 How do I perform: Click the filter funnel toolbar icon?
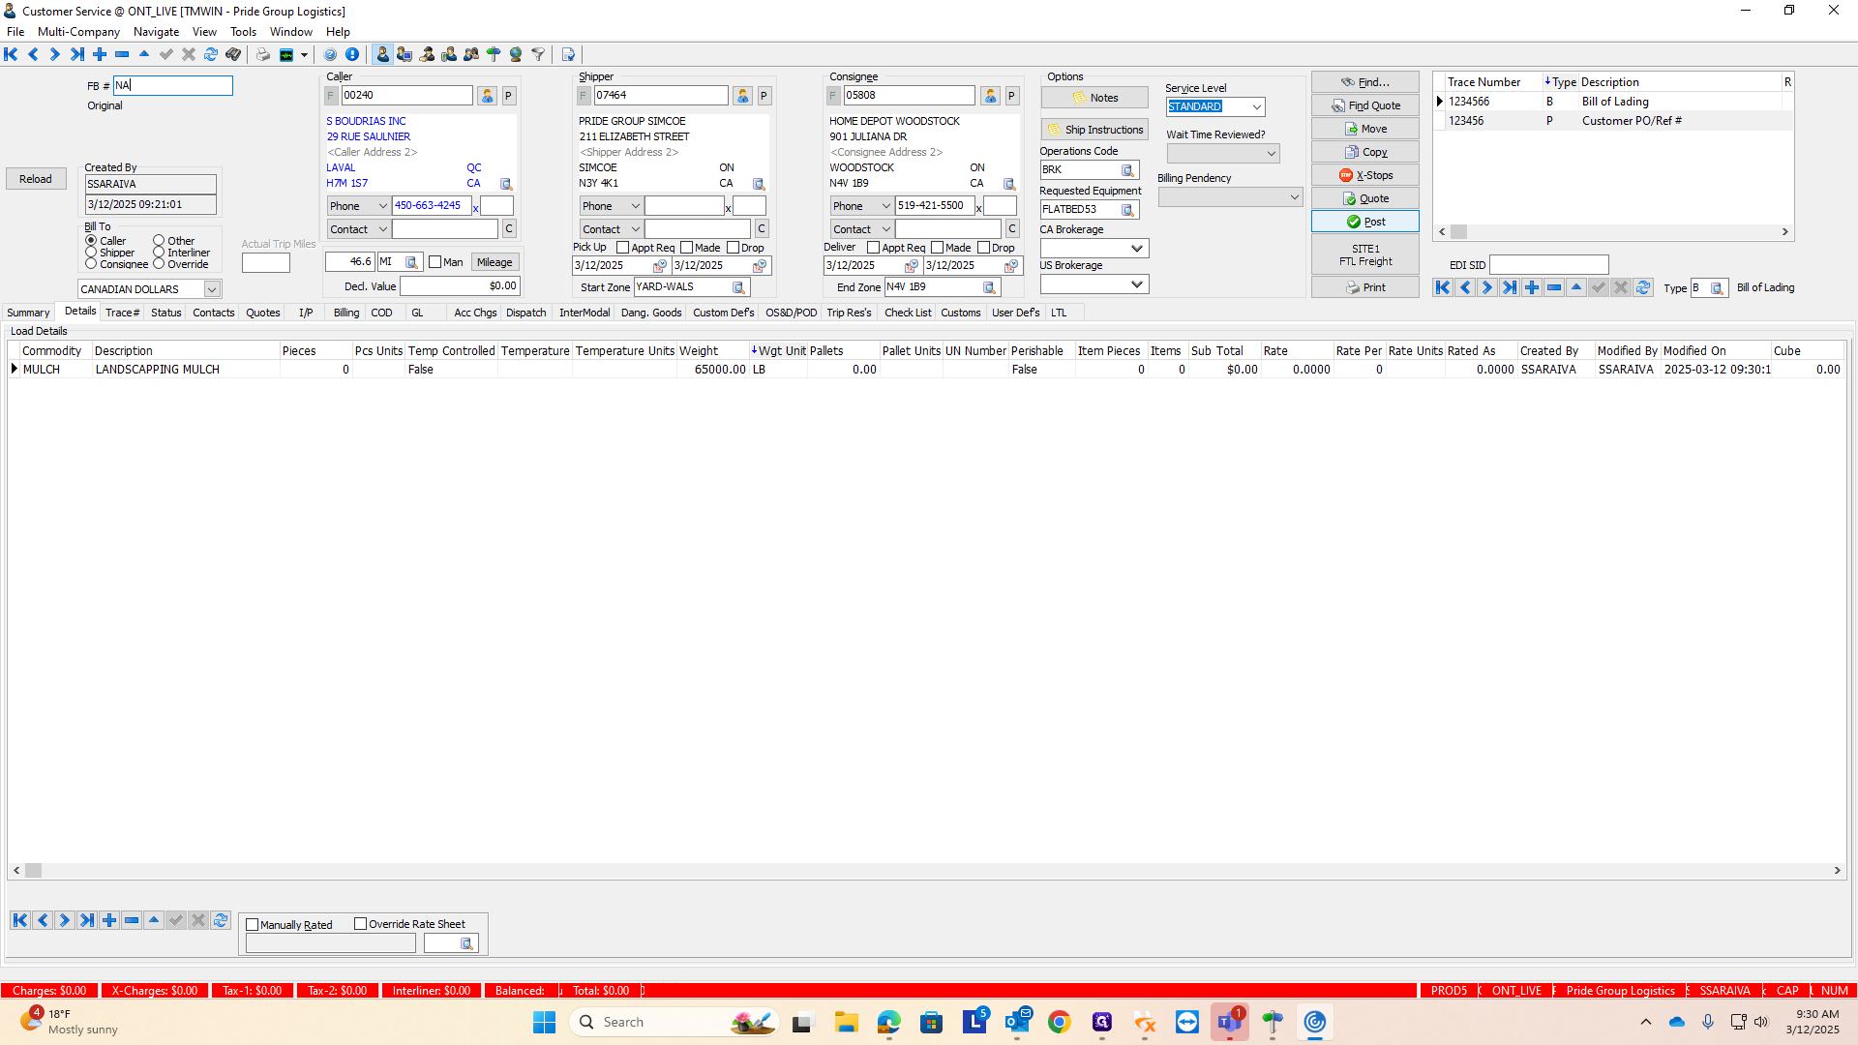coord(538,55)
